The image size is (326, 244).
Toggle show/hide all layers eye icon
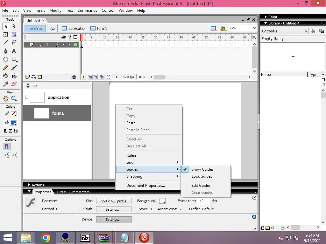63,37
